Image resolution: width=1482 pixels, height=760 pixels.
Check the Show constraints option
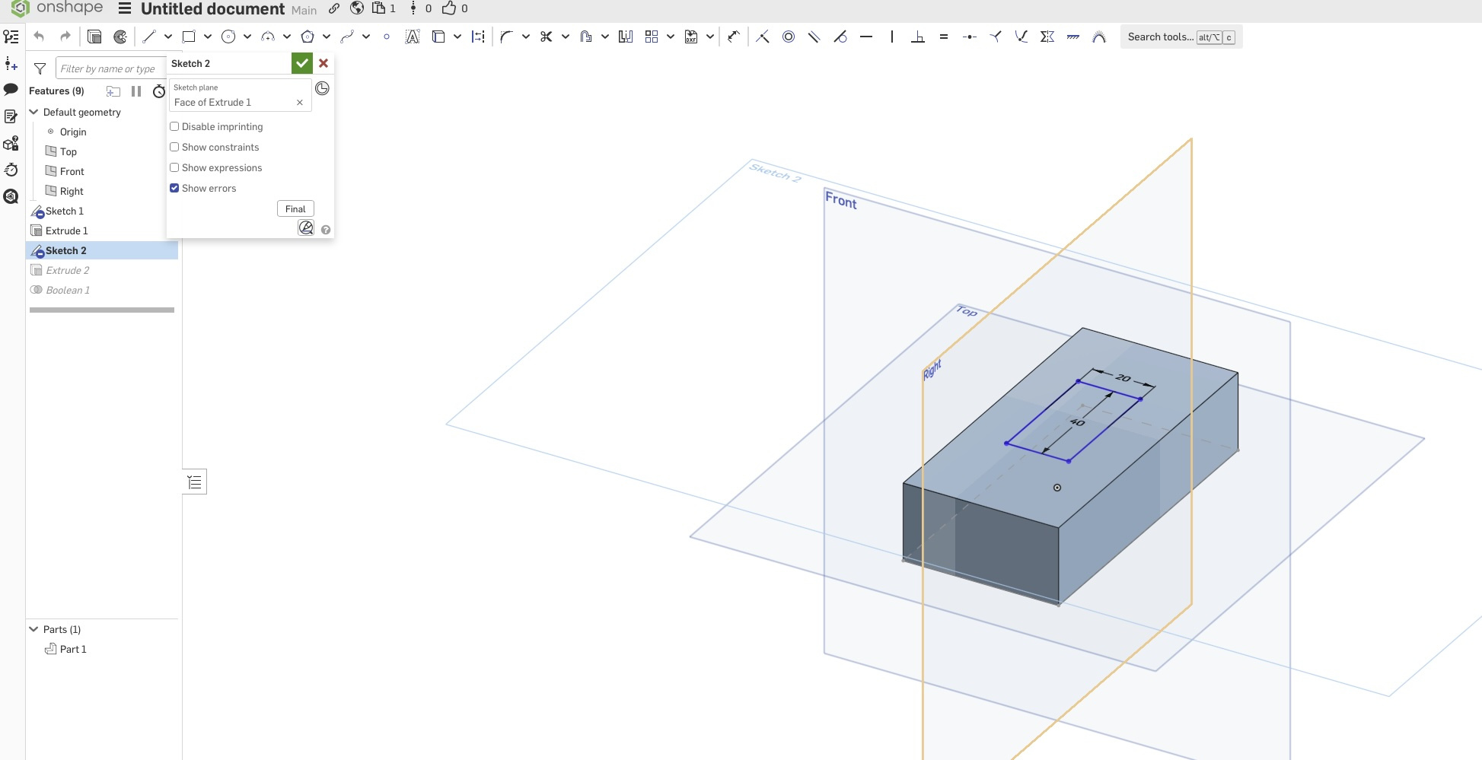point(174,147)
